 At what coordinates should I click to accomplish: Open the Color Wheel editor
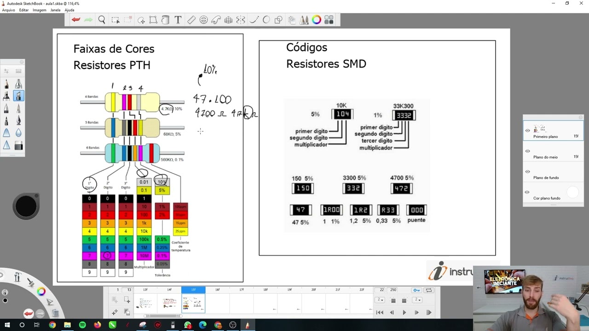click(317, 20)
